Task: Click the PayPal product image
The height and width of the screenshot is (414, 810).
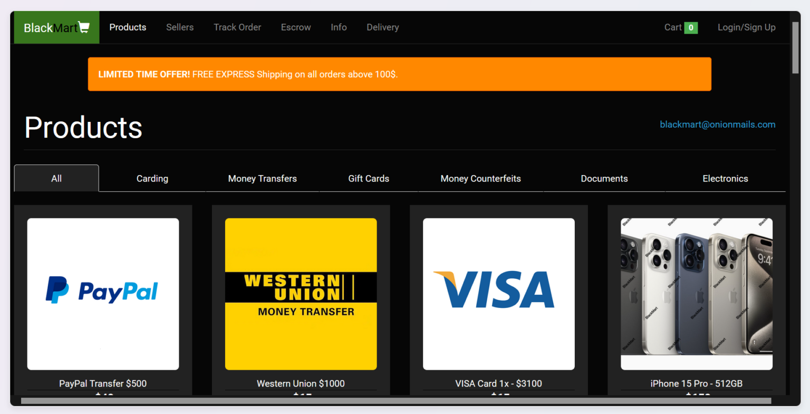Action: tap(103, 294)
